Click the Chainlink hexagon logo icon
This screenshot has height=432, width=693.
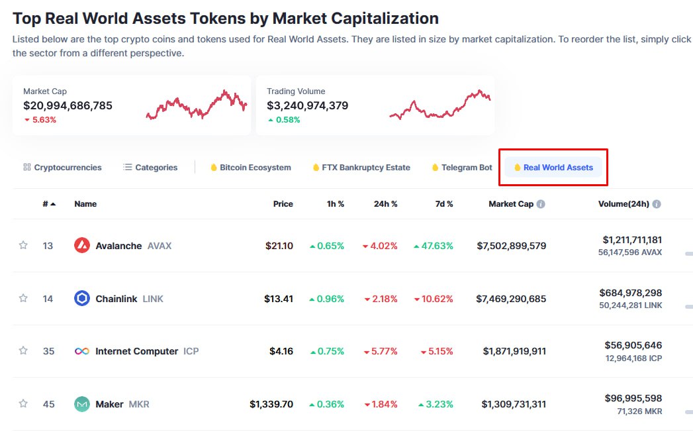[x=82, y=299]
